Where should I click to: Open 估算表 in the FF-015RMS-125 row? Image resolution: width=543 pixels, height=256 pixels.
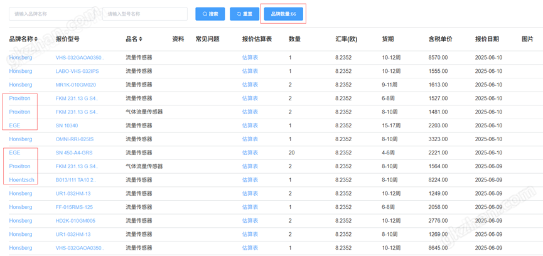250,207
